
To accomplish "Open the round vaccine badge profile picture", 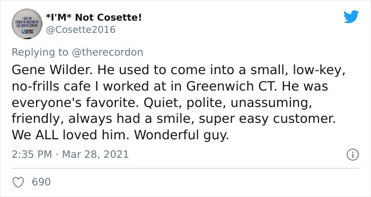I will (27, 24).
